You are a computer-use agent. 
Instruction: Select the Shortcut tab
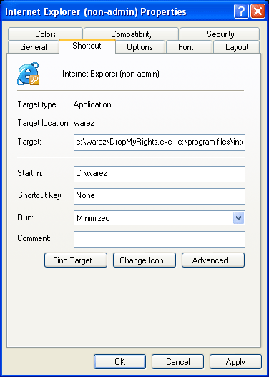(87, 46)
